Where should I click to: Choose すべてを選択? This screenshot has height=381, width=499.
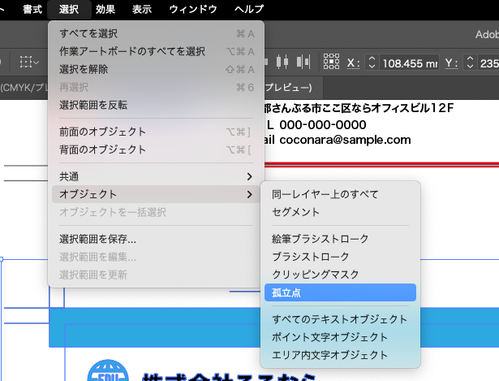click(156, 33)
